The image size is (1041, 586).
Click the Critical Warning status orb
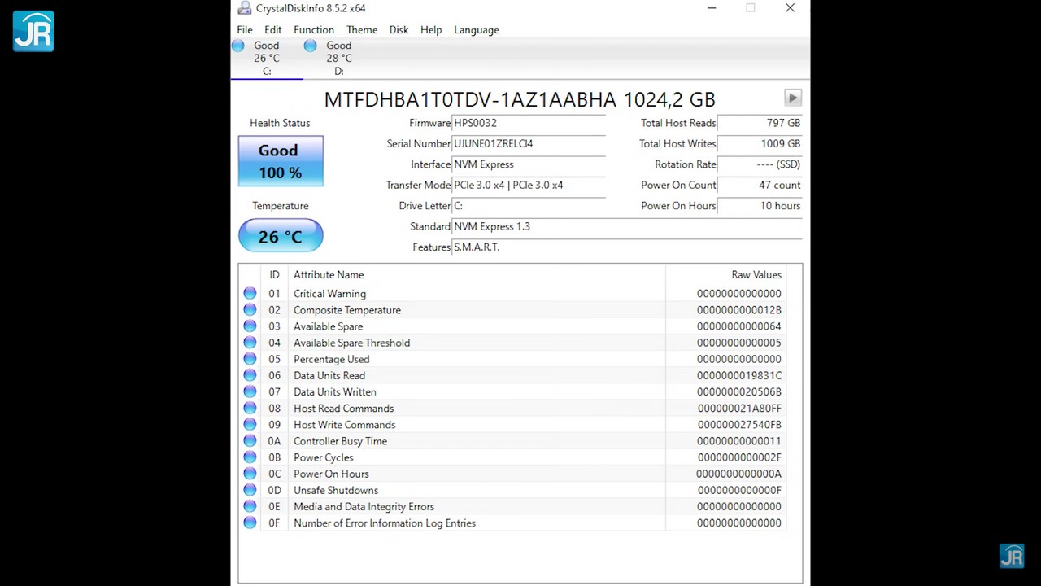(250, 294)
